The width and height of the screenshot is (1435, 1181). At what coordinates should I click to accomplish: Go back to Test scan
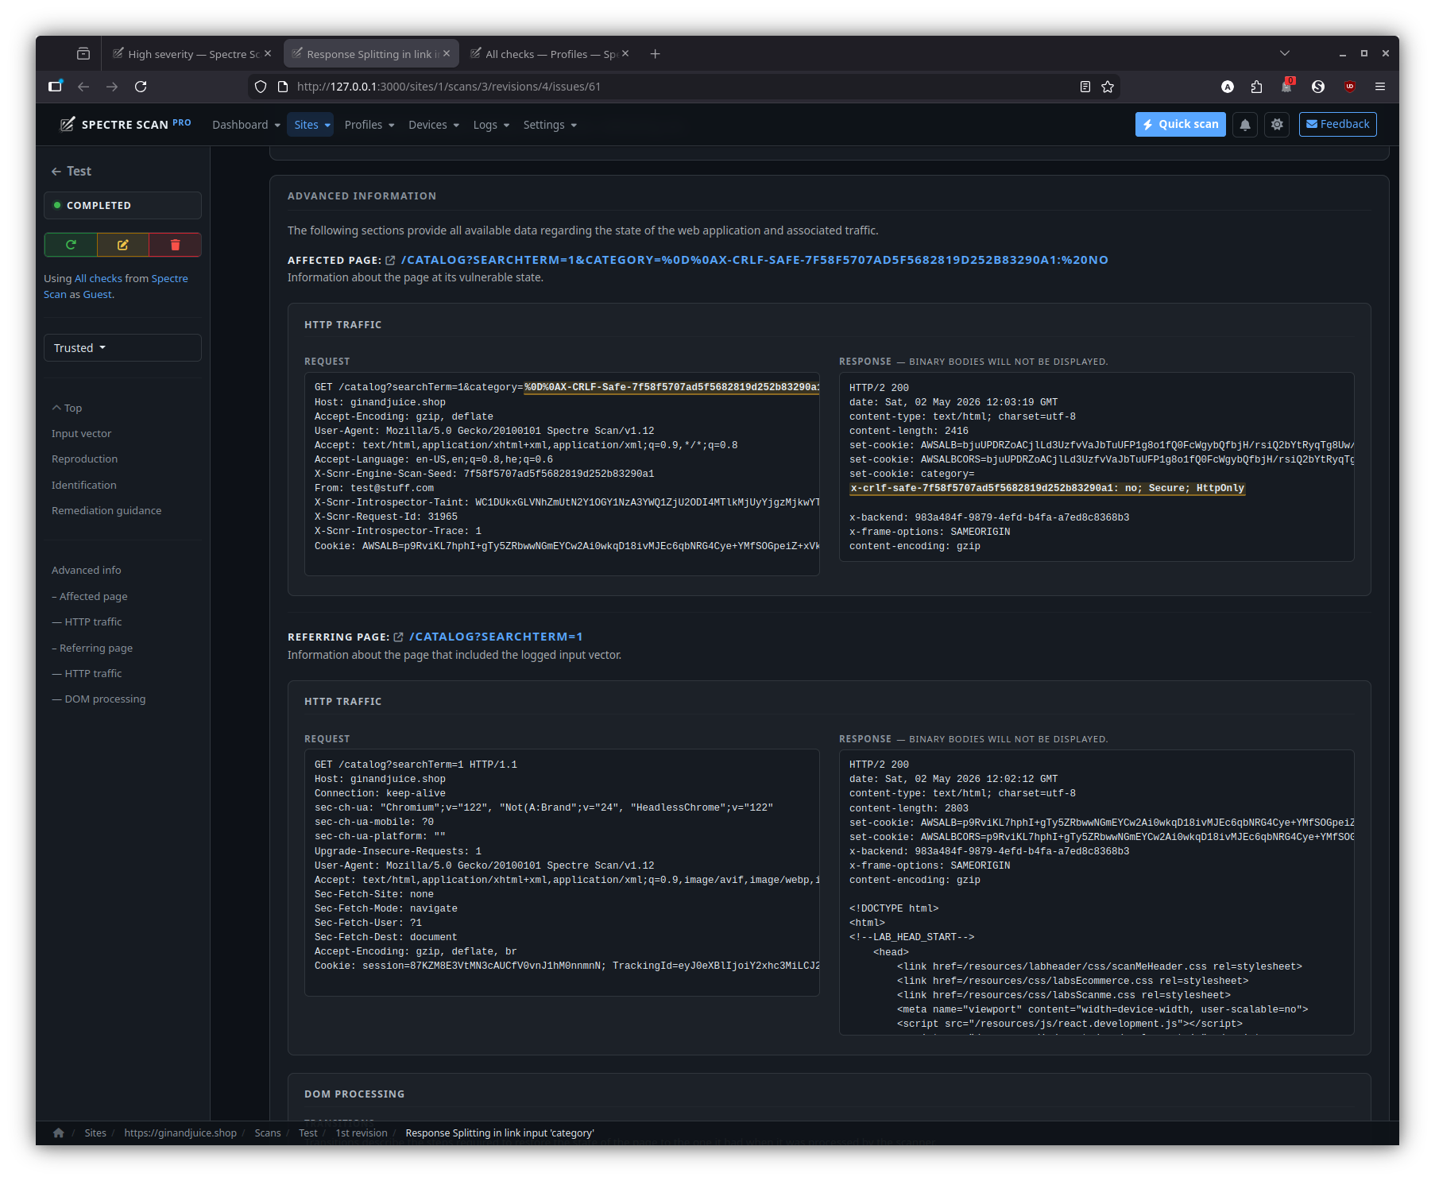72,171
